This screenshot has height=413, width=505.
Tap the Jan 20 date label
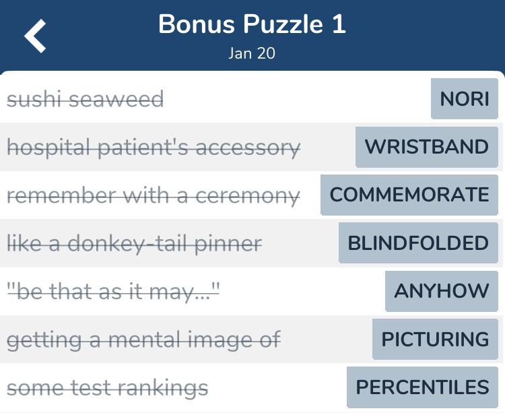[252, 53]
